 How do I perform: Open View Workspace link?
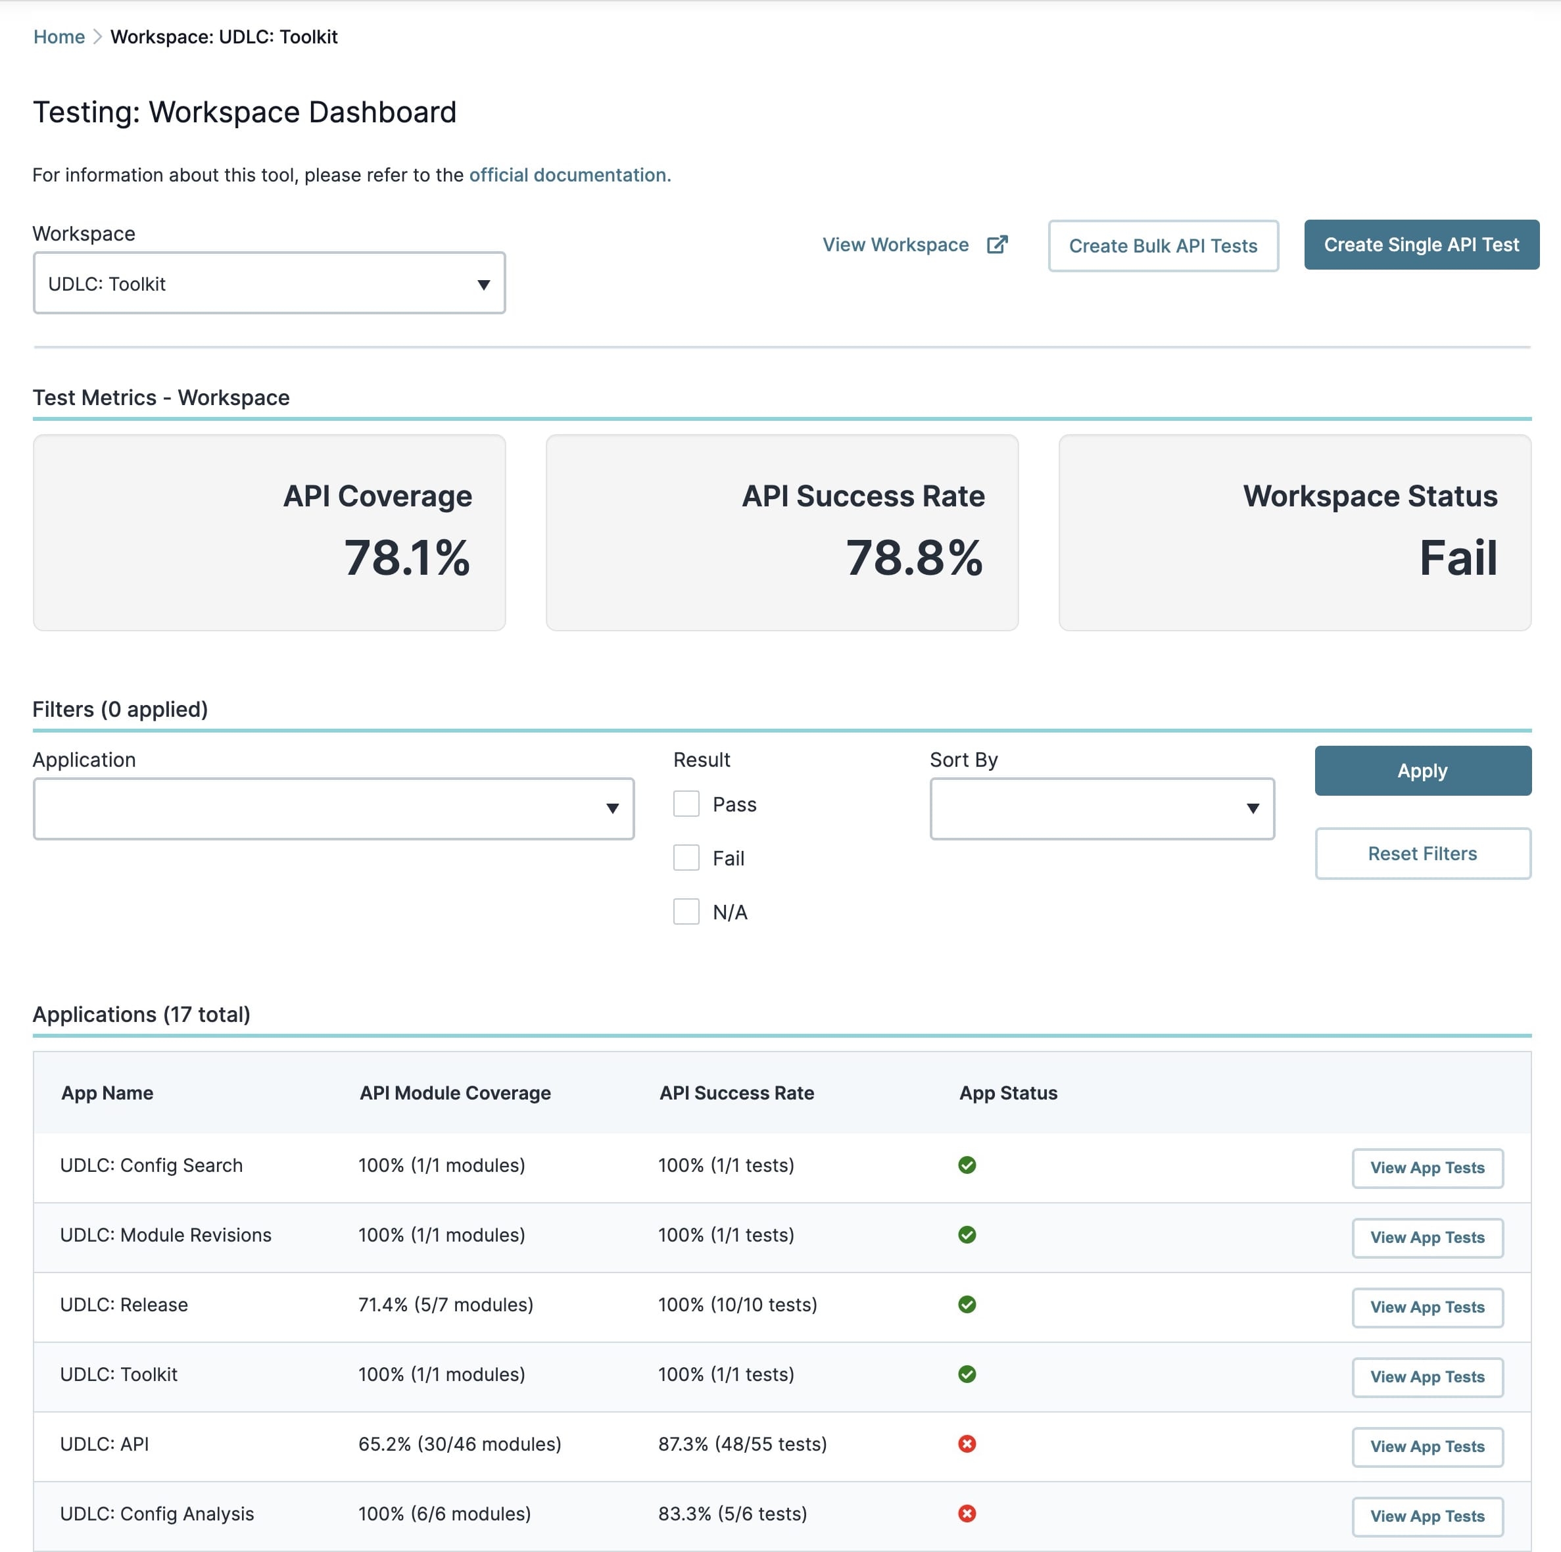pos(895,244)
